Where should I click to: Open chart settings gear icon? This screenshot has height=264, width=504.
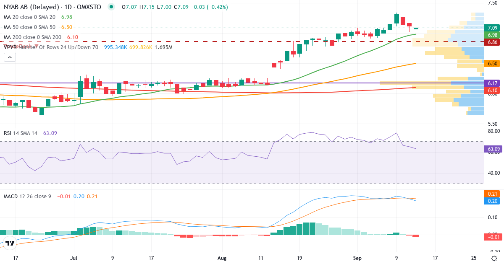pos(494,258)
